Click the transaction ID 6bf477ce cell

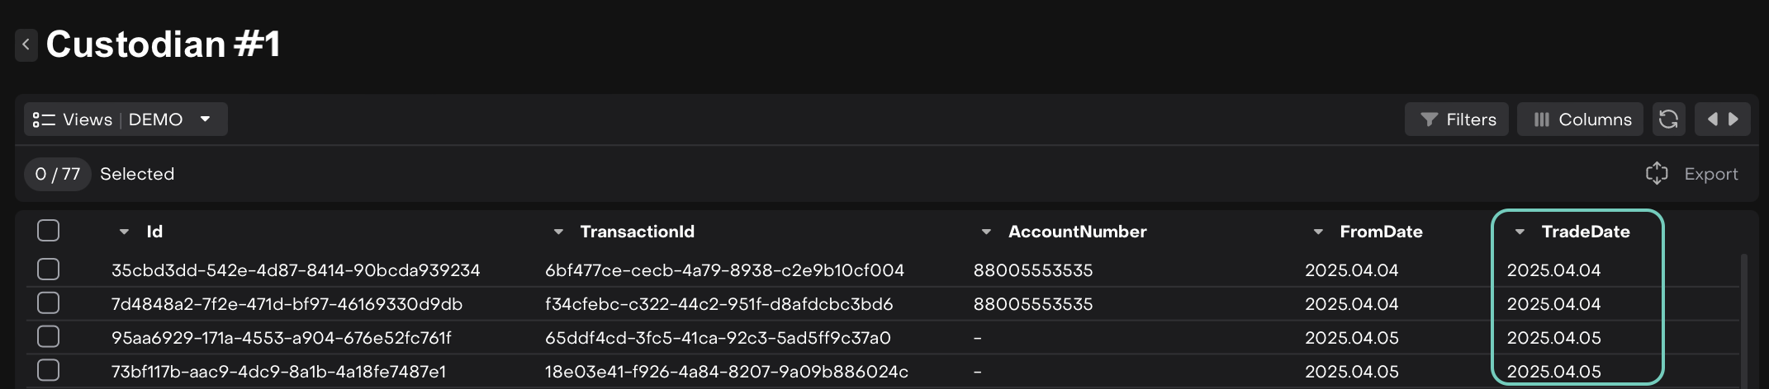tap(724, 270)
